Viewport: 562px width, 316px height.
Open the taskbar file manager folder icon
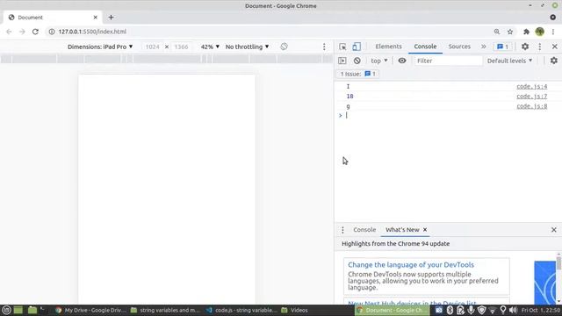32,310
